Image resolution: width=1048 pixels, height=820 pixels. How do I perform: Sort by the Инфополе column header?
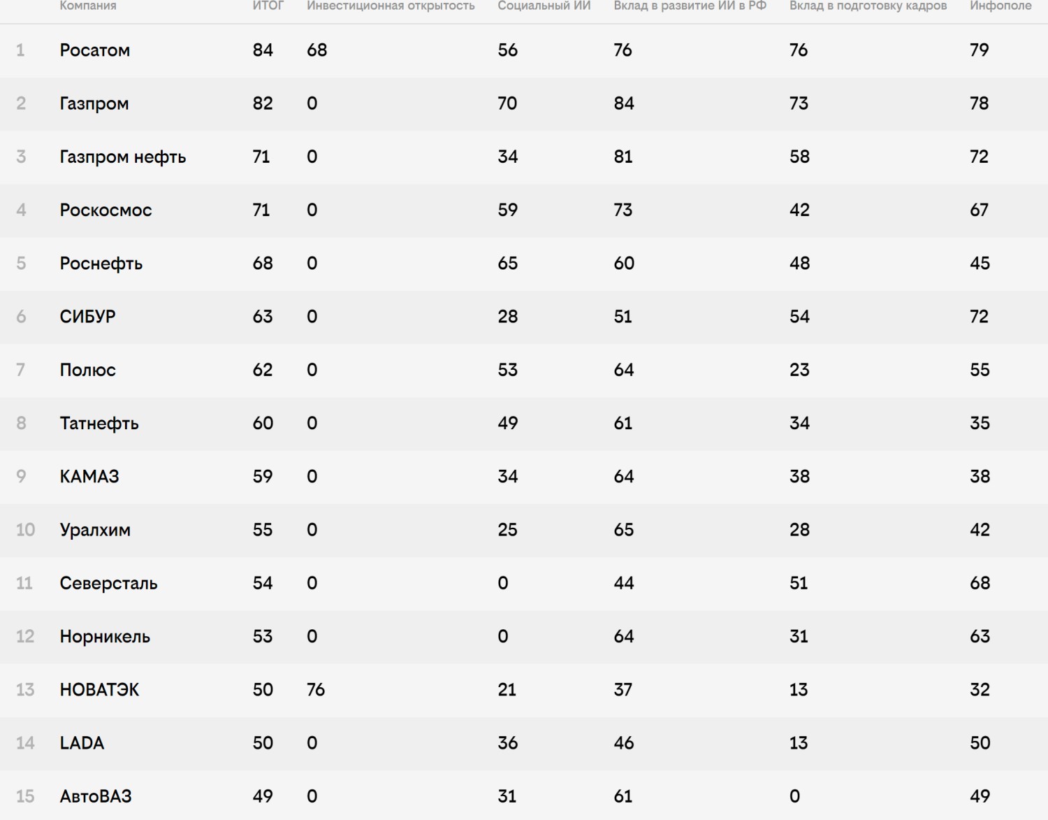tap(1000, 6)
